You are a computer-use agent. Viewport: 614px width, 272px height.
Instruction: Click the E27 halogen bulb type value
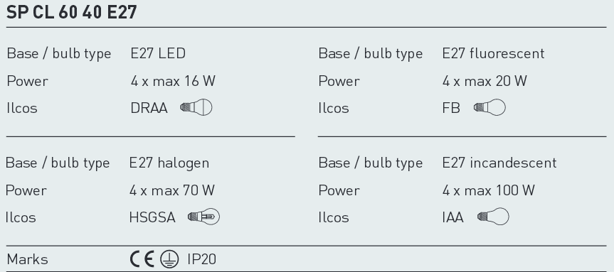169,163
